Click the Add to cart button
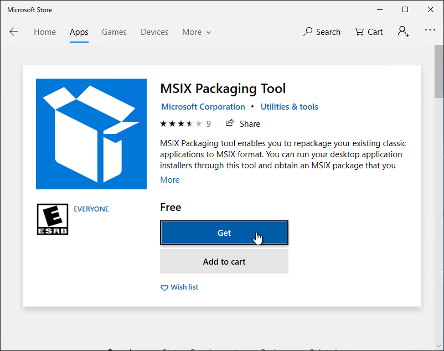The image size is (444, 351). [224, 261]
